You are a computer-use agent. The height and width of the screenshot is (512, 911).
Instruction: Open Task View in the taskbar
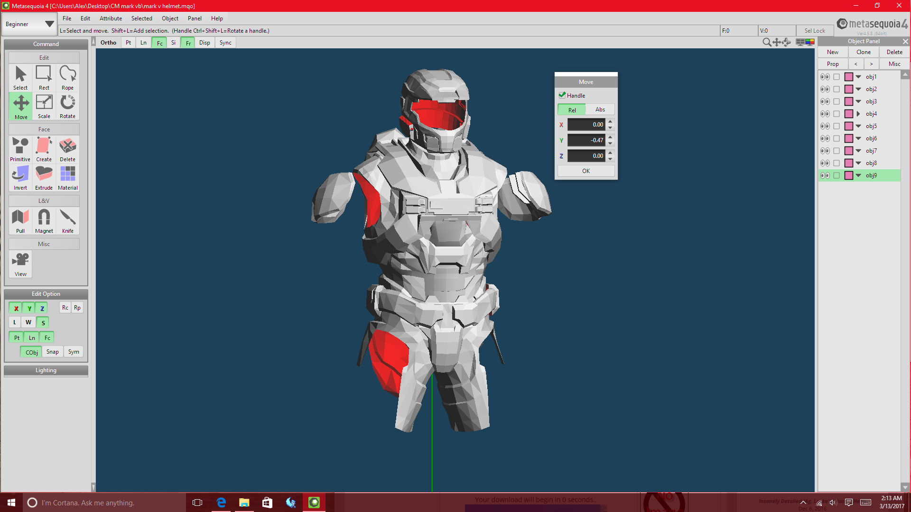[197, 503]
